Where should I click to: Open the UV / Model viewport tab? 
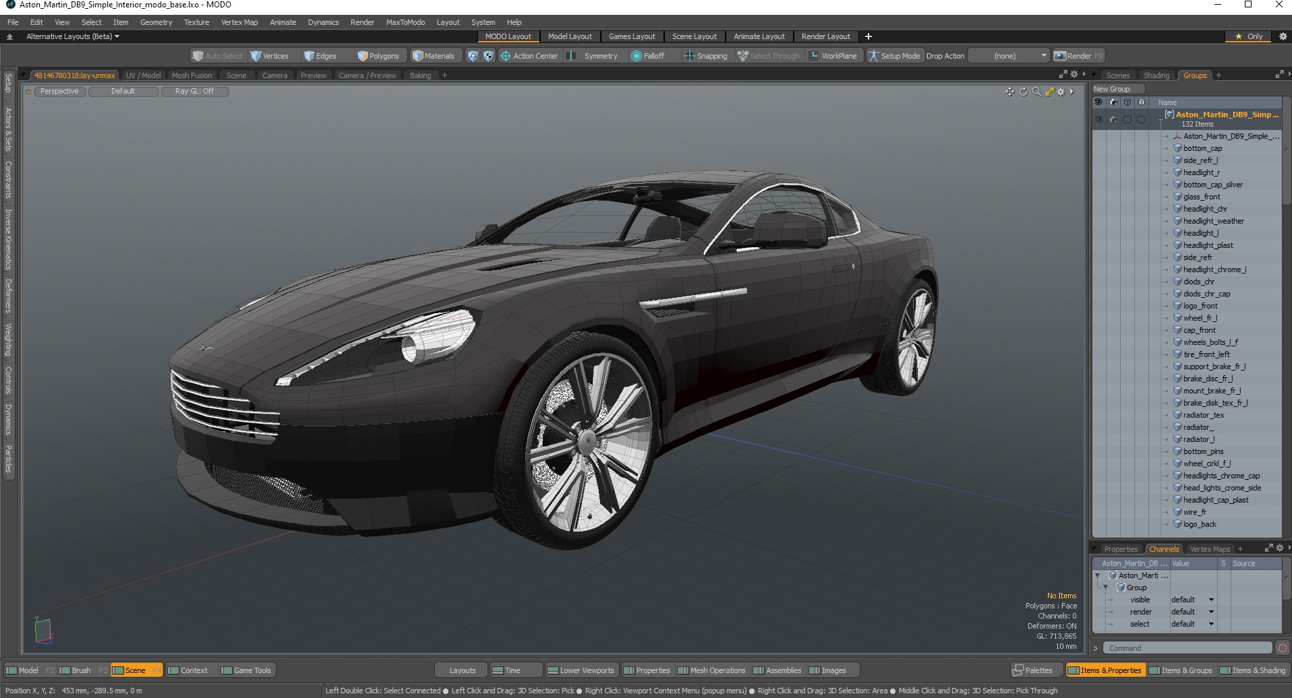pos(143,75)
